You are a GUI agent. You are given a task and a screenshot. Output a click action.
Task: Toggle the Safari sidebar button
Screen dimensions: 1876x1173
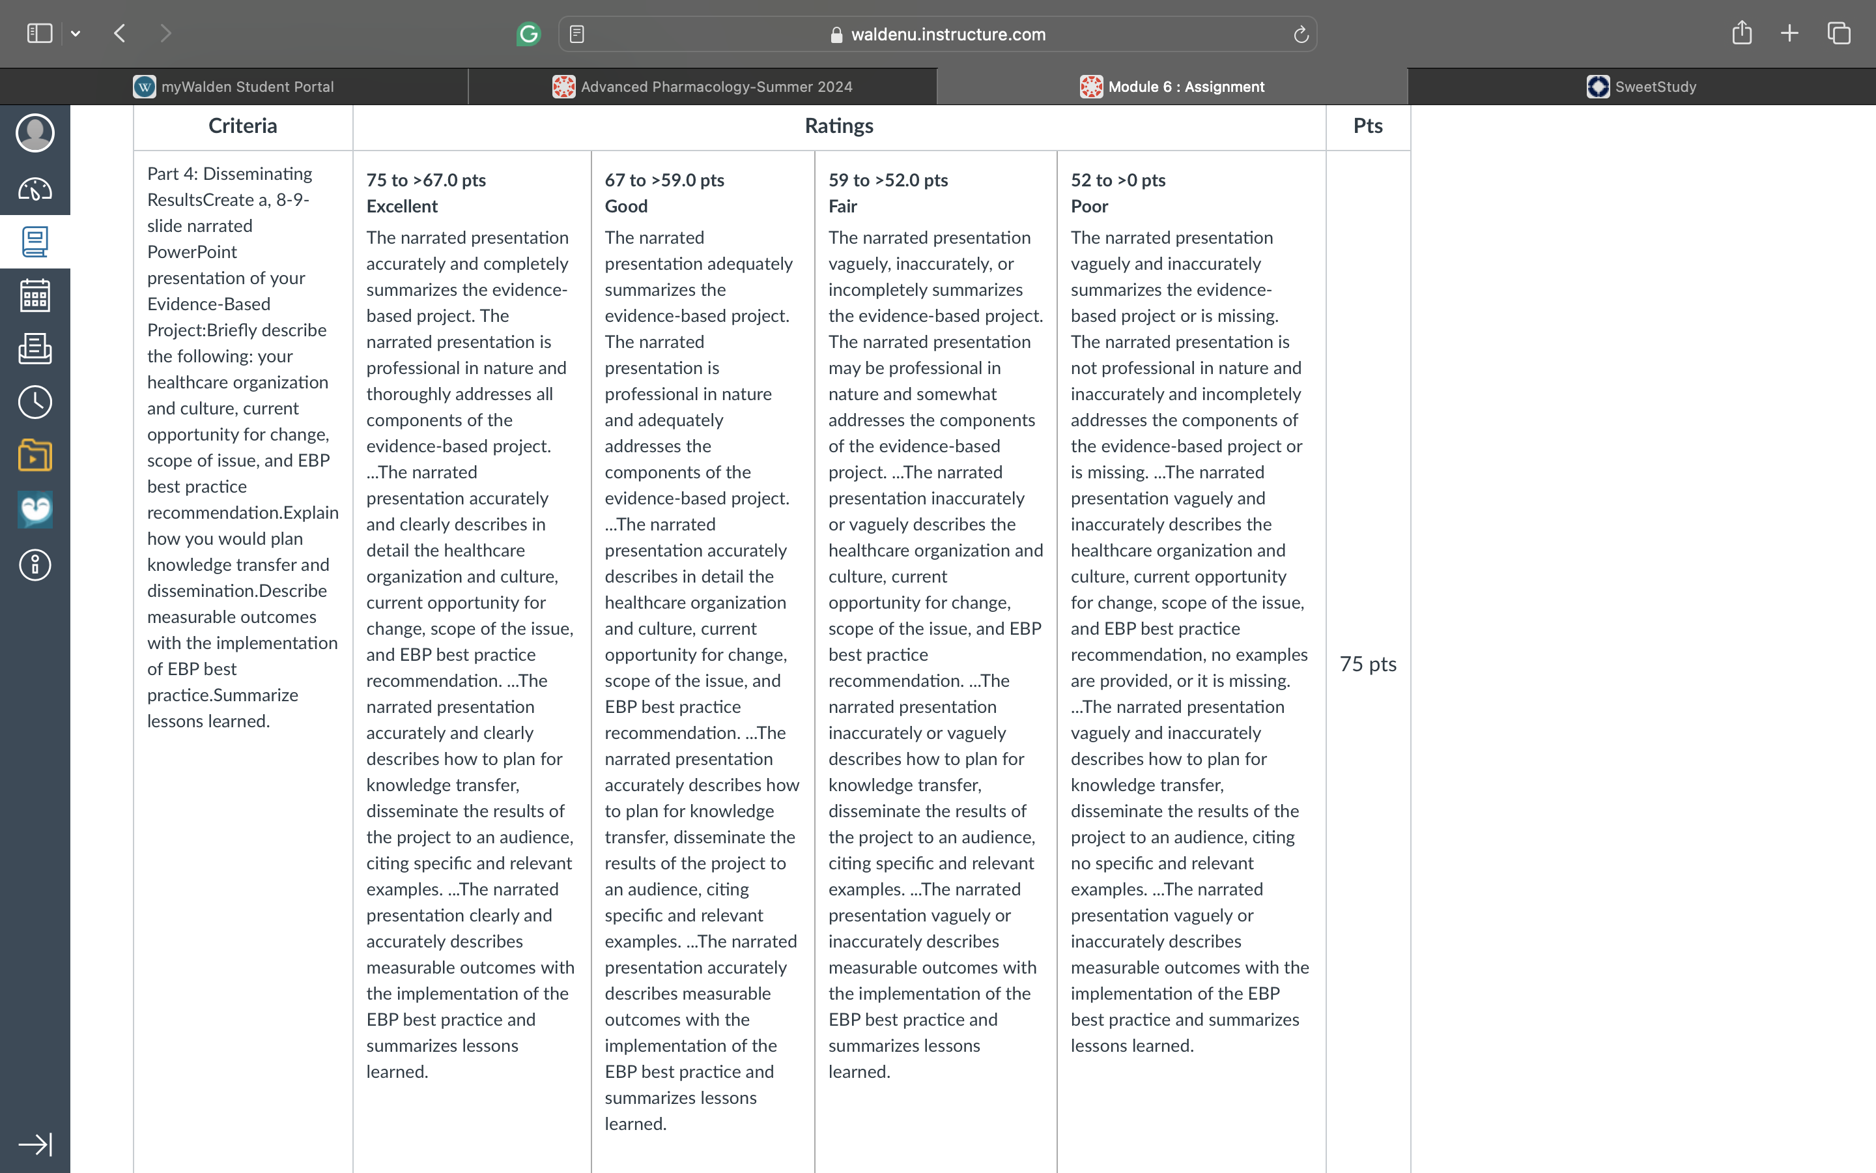click(40, 33)
